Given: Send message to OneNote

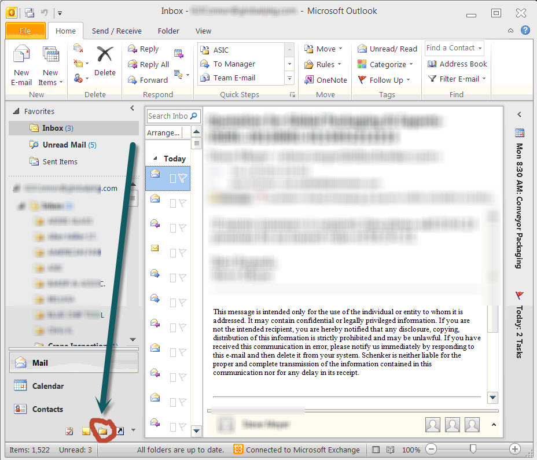Looking at the screenshot, I should click(x=326, y=80).
